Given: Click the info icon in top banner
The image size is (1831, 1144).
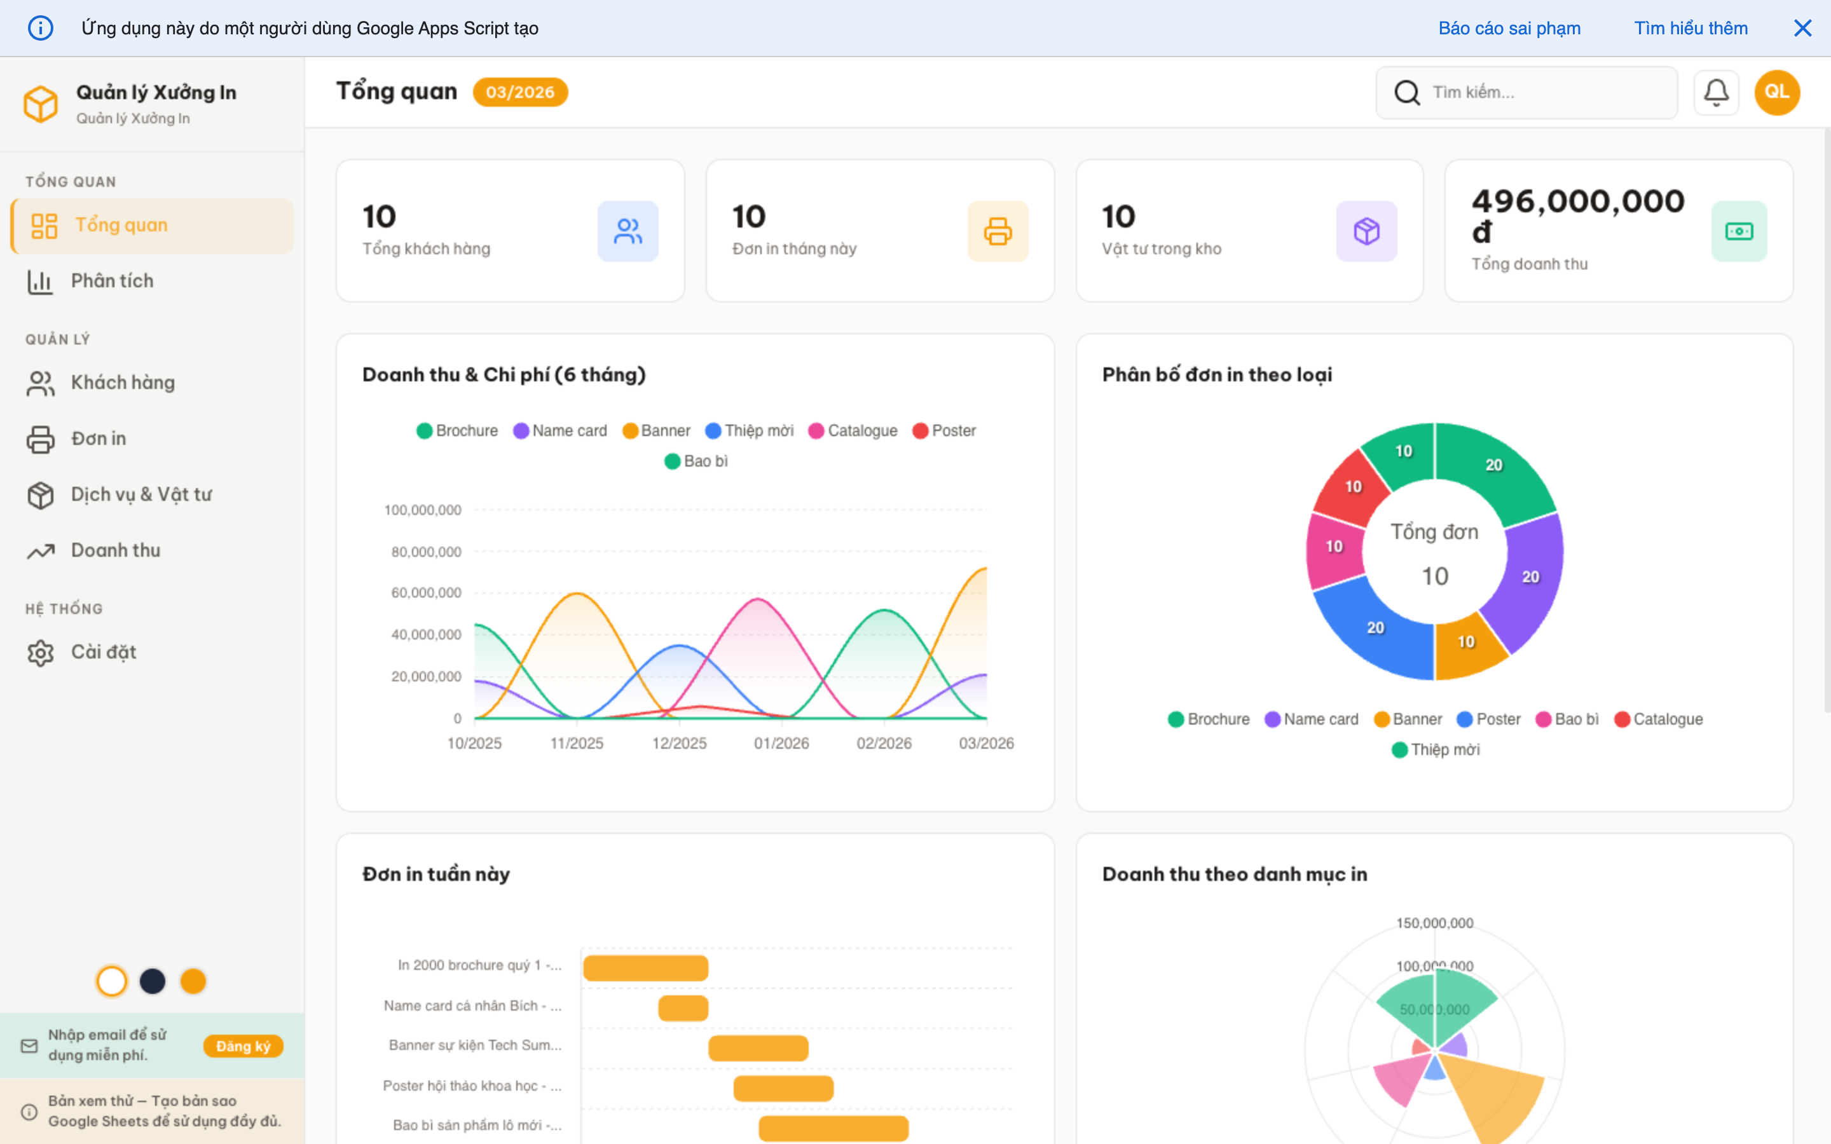Looking at the screenshot, I should (41, 28).
